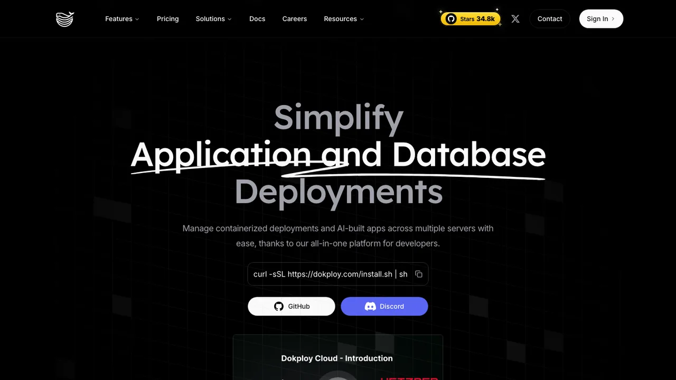676x380 pixels.
Task: Expand the Solutions dropdown menu
Action: pos(213,19)
